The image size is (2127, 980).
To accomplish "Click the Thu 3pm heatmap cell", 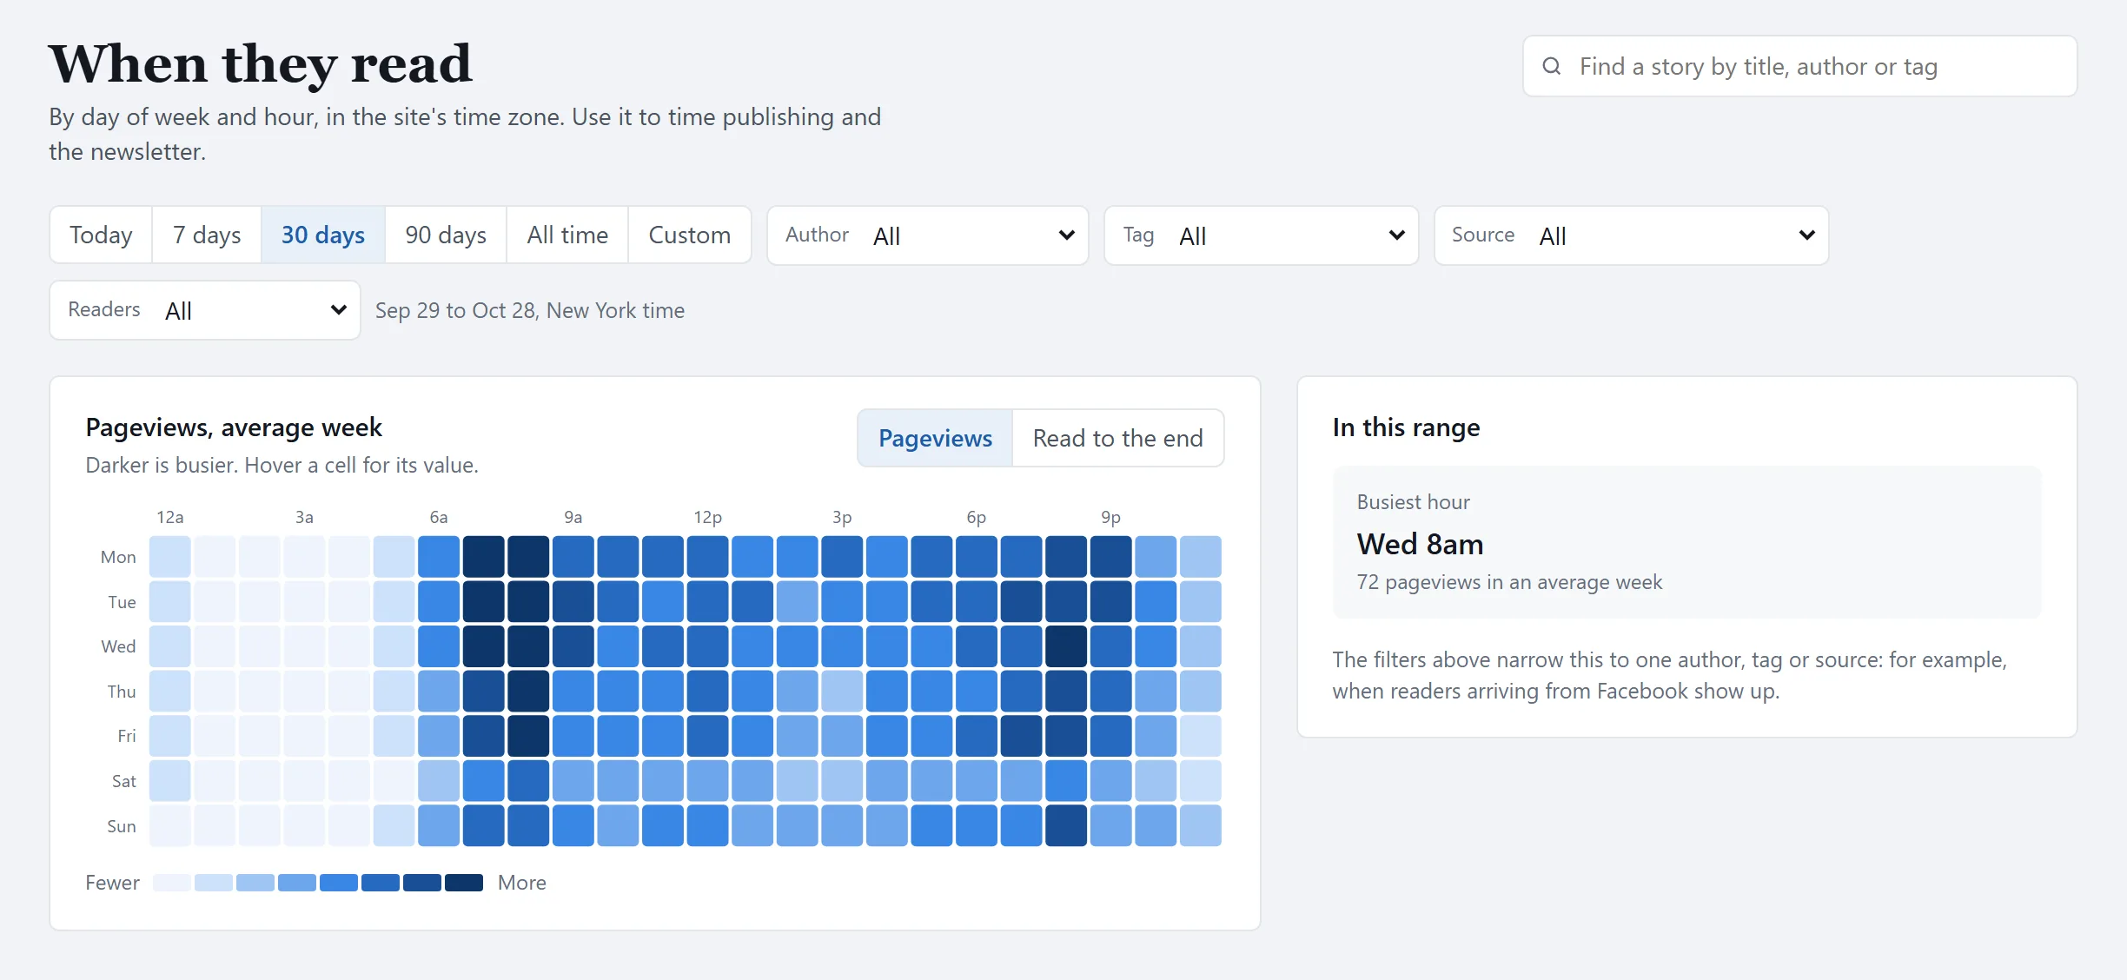I will click(x=842, y=692).
